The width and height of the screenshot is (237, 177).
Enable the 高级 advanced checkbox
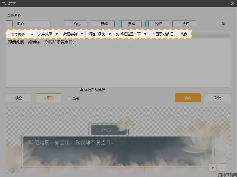click(x=69, y=98)
